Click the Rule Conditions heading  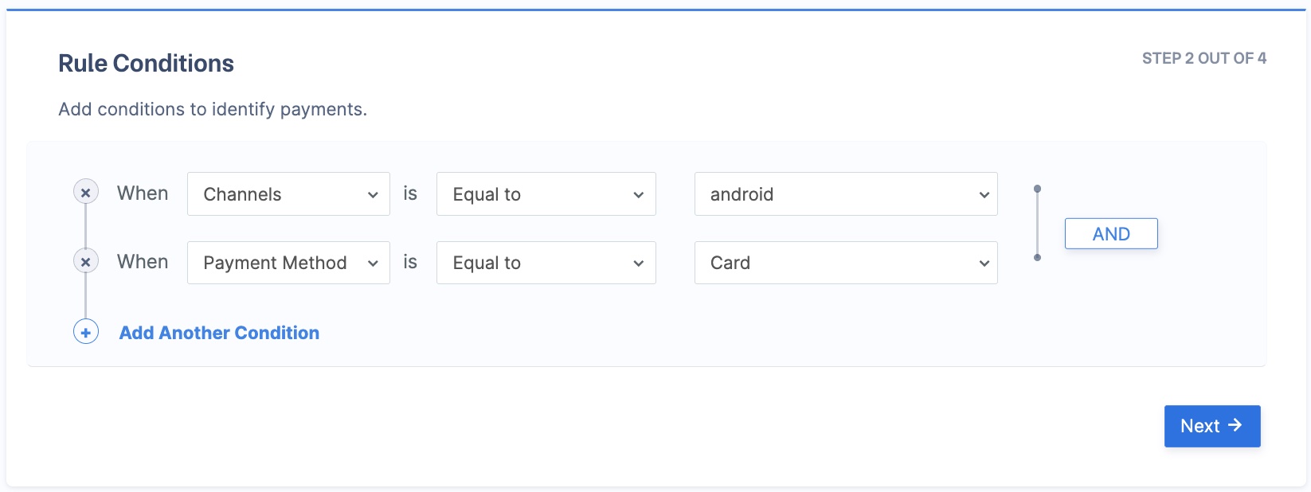click(x=147, y=64)
